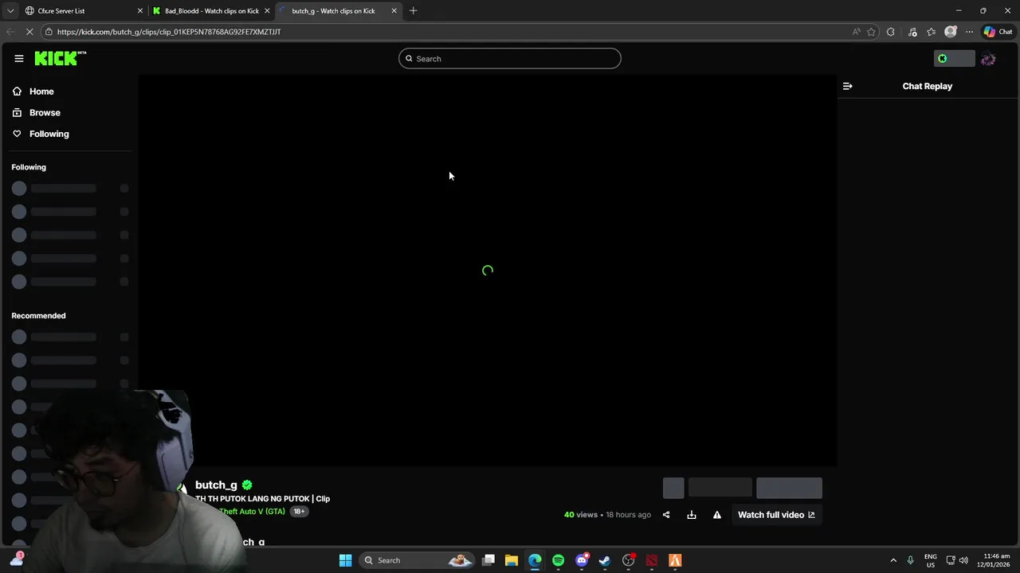This screenshot has height=573, width=1020.
Task: Click 40 views count text
Action: pyautogui.click(x=581, y=515)
